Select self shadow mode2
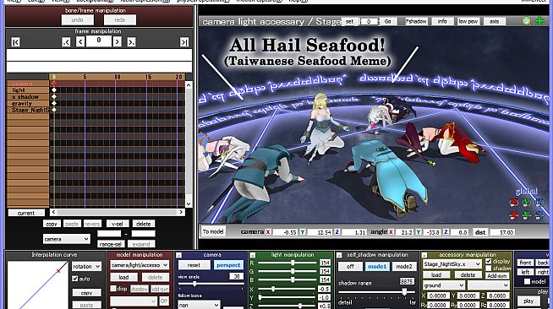This screenshot has height=309, width=553. pos(404,267)
